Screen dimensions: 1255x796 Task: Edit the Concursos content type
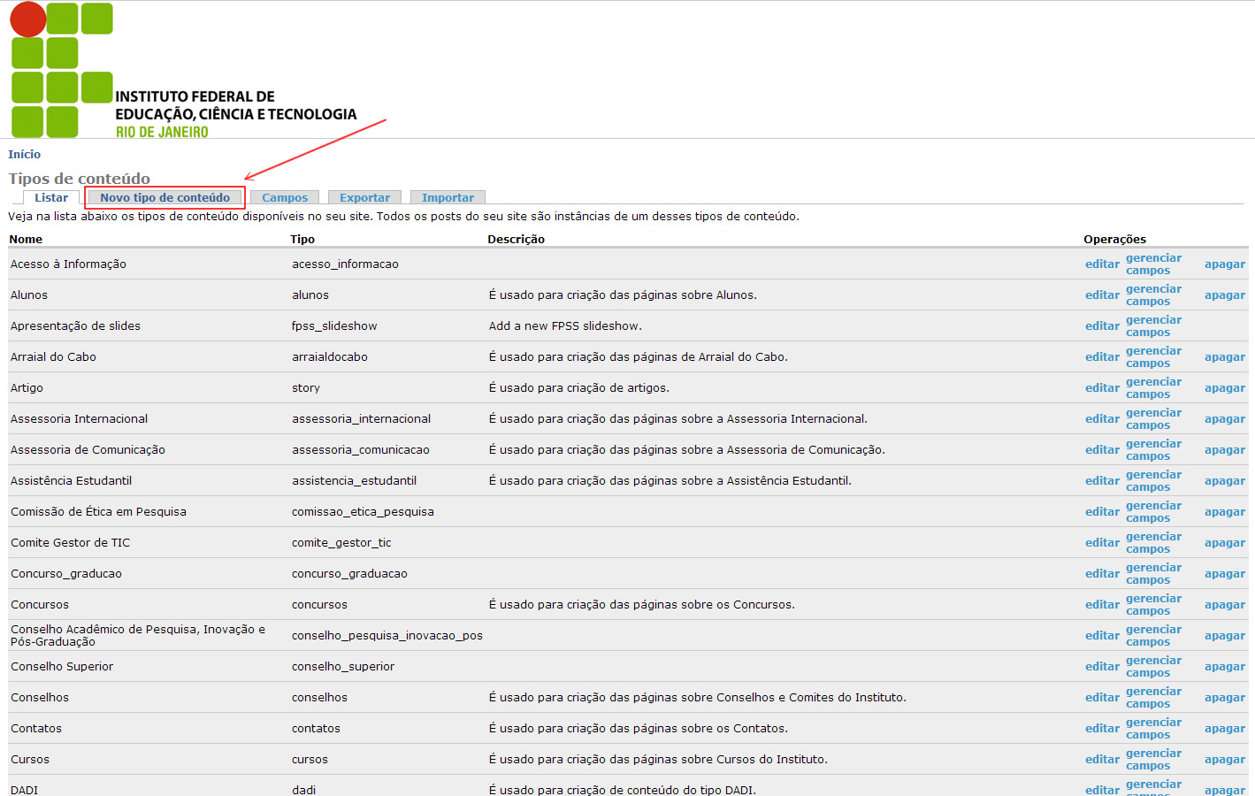[x=1102, y=605]
